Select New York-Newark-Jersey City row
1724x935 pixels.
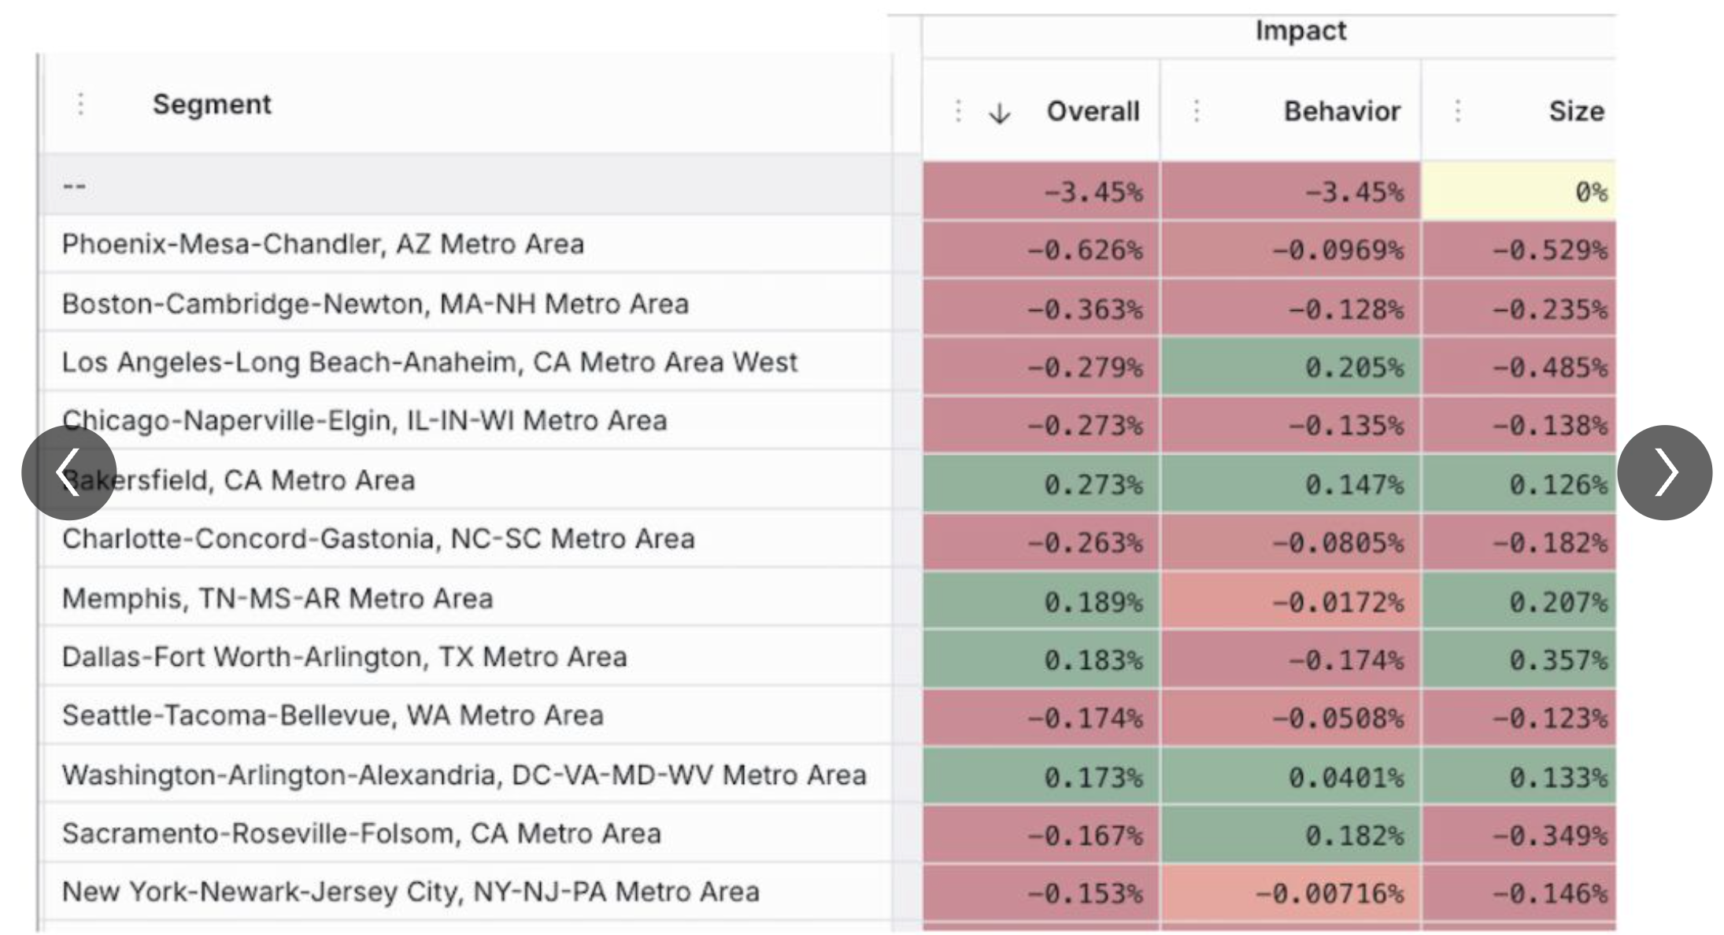coord(410,892)
